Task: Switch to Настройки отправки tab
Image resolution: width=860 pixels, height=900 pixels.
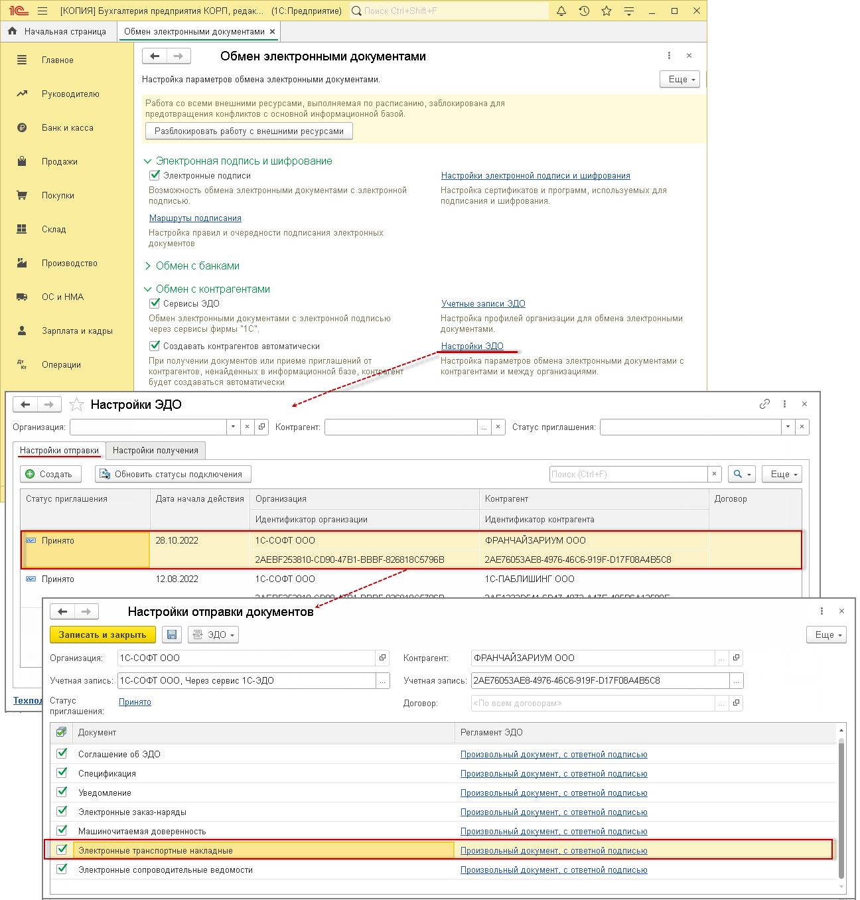Action: coord(59,450)
